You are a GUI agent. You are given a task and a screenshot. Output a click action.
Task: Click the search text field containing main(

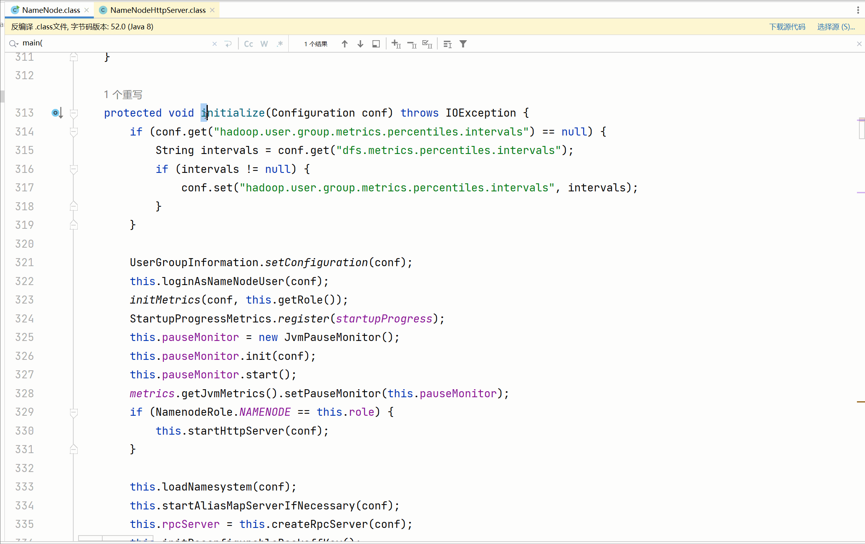click(113, 43)
